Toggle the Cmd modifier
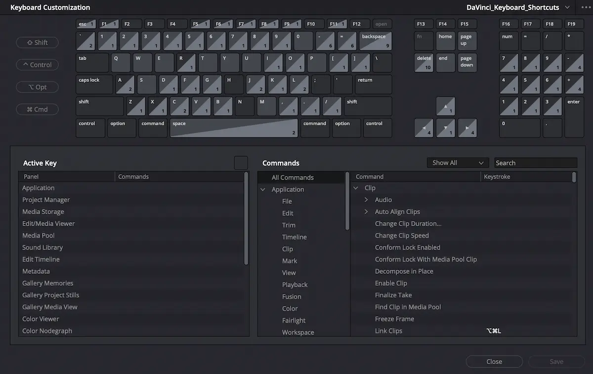Screen dimensions: 593x374 [37, 109]
